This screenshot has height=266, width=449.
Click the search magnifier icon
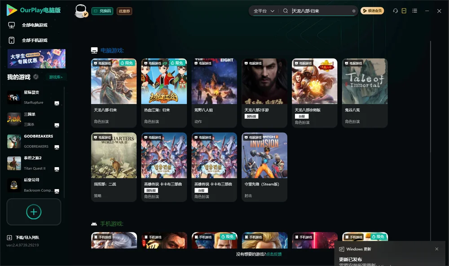(x=285, y=11)
